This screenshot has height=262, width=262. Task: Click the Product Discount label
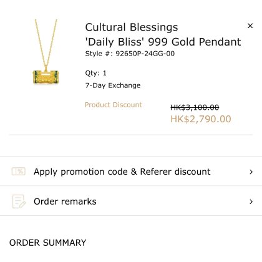[114, 105]
